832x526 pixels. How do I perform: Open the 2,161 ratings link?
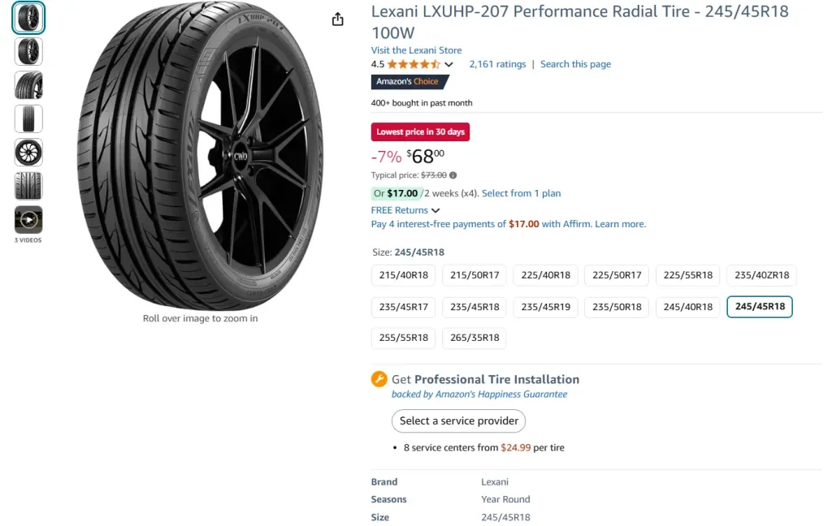tap(497, 64)
